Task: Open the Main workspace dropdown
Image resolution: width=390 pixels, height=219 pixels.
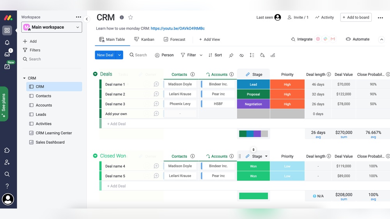Action: pyautogui.click(x=51, y=27)
